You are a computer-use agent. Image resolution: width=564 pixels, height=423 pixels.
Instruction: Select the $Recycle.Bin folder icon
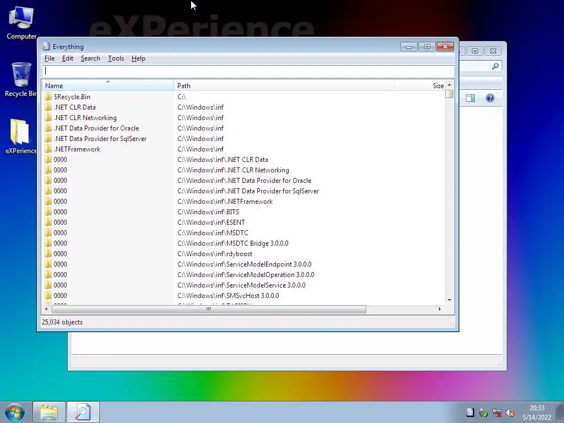pos(48,97)
